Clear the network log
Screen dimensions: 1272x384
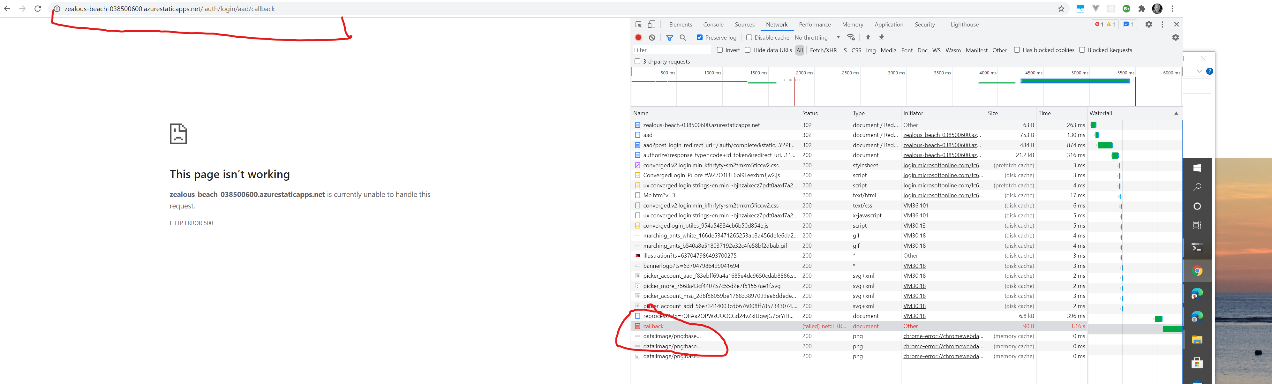coord(652,38)
